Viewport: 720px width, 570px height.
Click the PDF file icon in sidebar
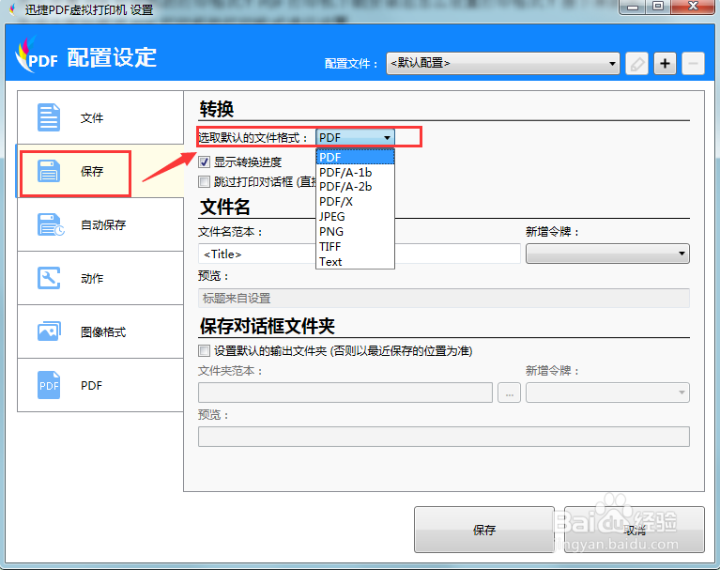tap(49, 385)
